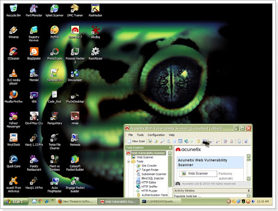This screenshot has width=278, height=211.
Task: Open Authentication Tester in tree
Action: [x=155, y=195]
